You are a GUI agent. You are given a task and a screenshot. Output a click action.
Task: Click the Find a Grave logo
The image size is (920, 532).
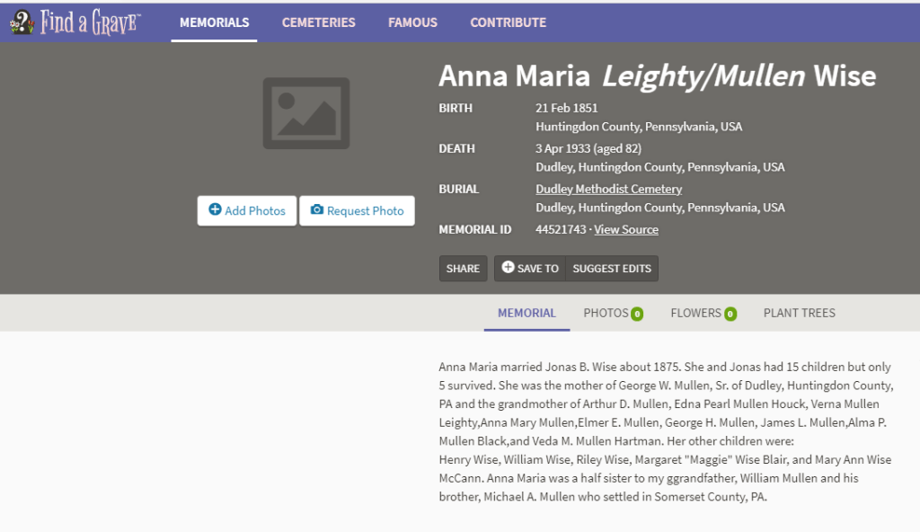(x=75, y=22)
